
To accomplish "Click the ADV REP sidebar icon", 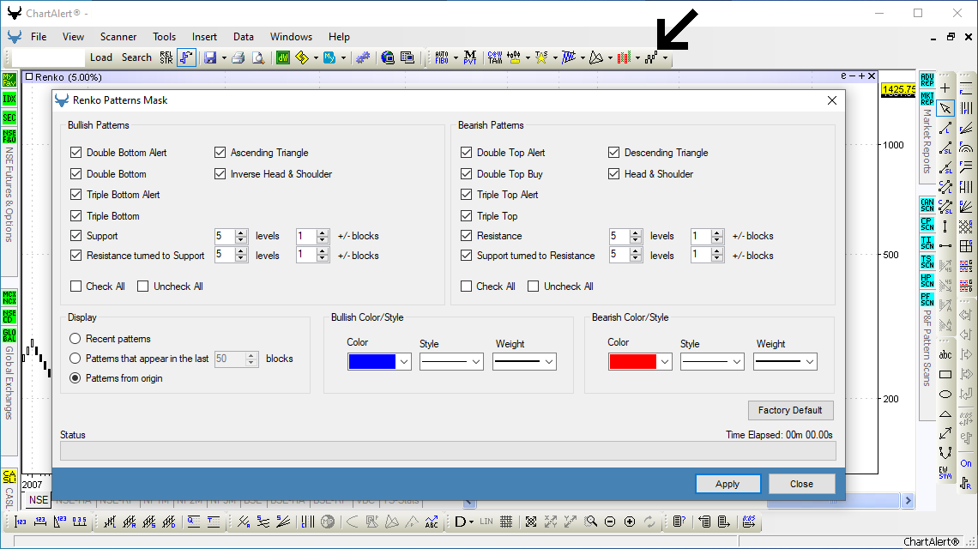I will point(927,80).
